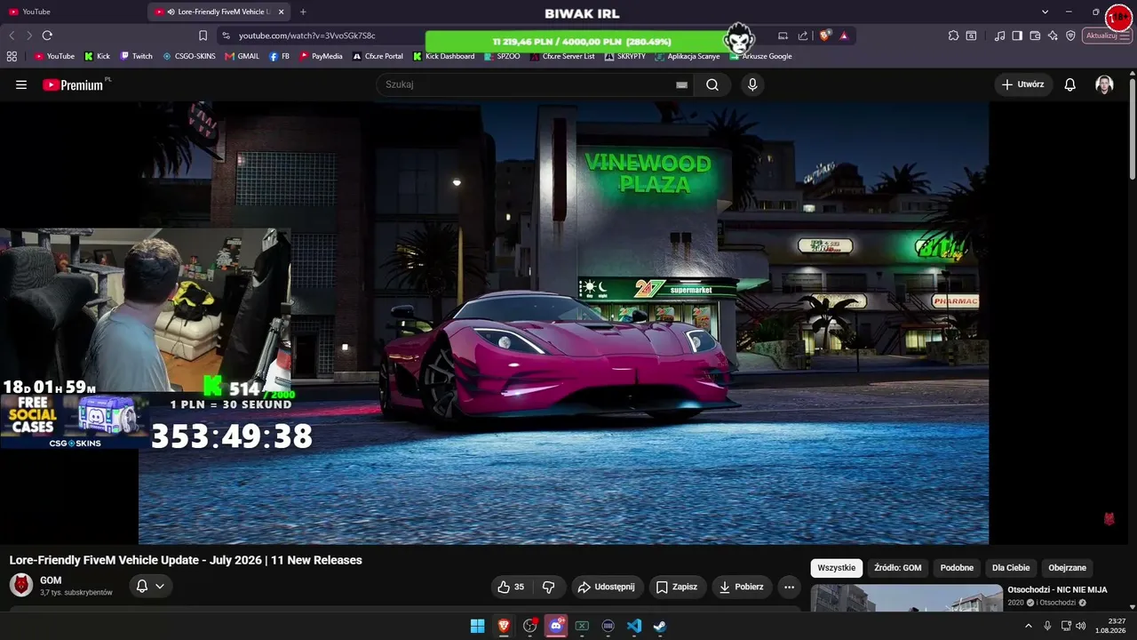The width and height of the screenshot is (1137, 640).
Task: Go back in browser history
Action: coord(12,36)
